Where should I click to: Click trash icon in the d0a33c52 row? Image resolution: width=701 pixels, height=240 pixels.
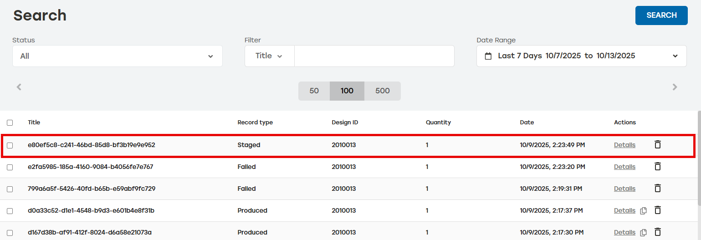tap(657, 210)
